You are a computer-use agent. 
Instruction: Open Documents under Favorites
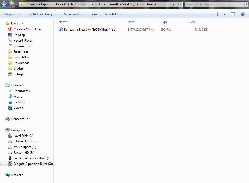point(22,46)
